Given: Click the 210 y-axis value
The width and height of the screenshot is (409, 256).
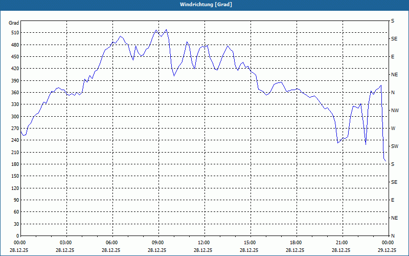Looking at the screenshot, I should point(15,152).
